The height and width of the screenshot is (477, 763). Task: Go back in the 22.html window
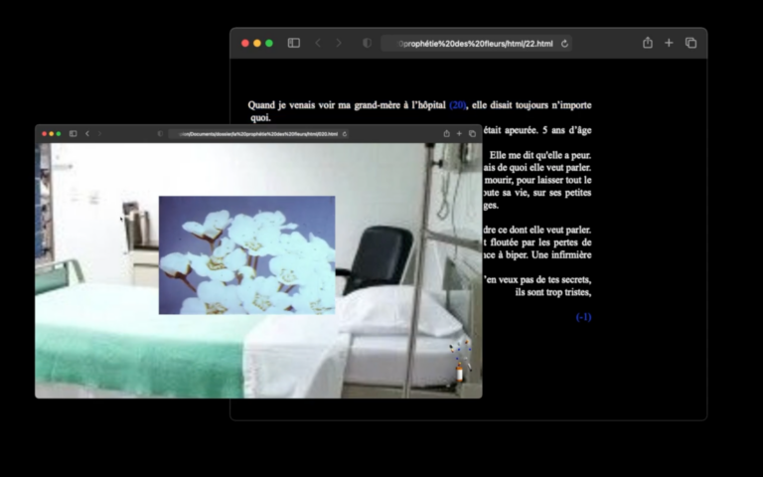pos(318,43)
